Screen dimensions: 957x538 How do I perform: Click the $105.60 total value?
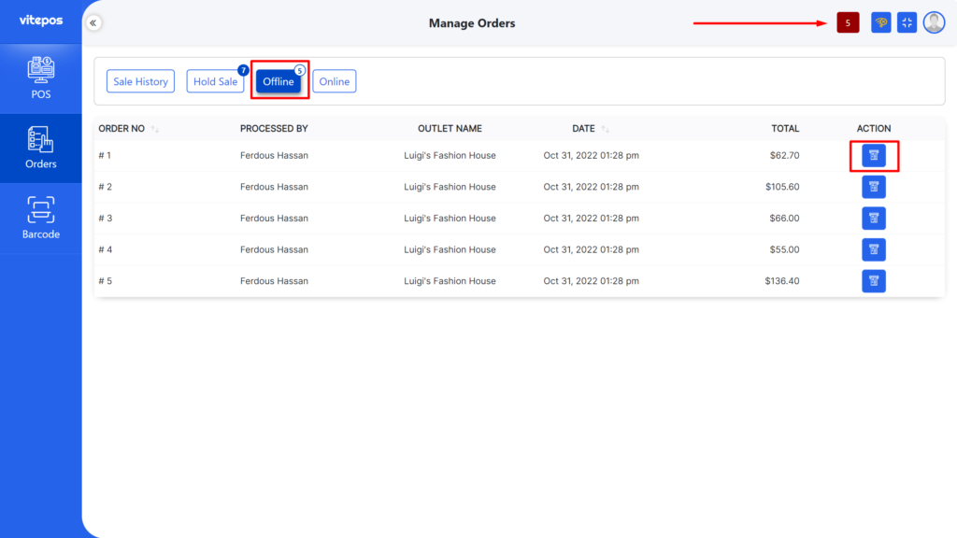point(782,187)
